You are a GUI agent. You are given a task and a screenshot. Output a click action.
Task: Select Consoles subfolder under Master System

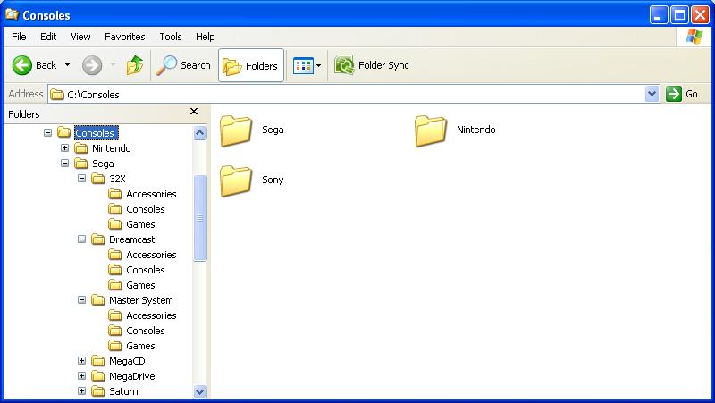coord(146,331)
